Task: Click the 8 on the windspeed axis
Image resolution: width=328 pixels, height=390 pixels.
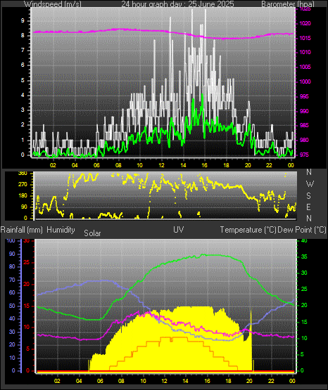Action: pos(23,36)
